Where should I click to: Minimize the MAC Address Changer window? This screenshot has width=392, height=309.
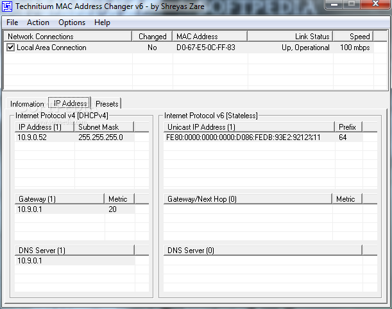(334, 4)
